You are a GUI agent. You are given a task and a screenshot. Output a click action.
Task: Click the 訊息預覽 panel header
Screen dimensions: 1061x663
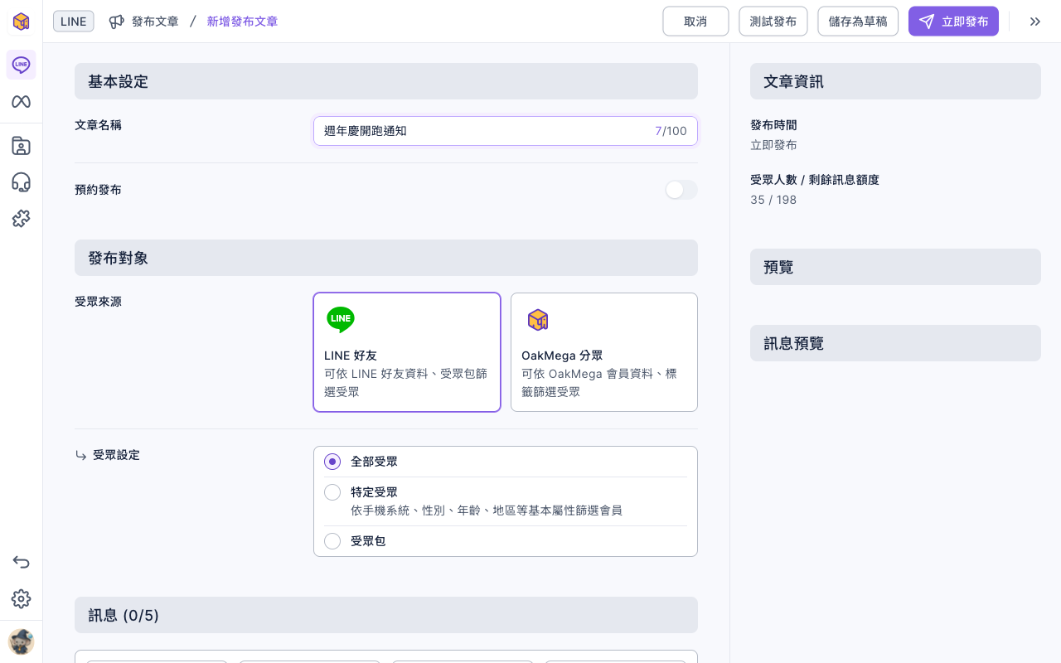pos(895,343)
